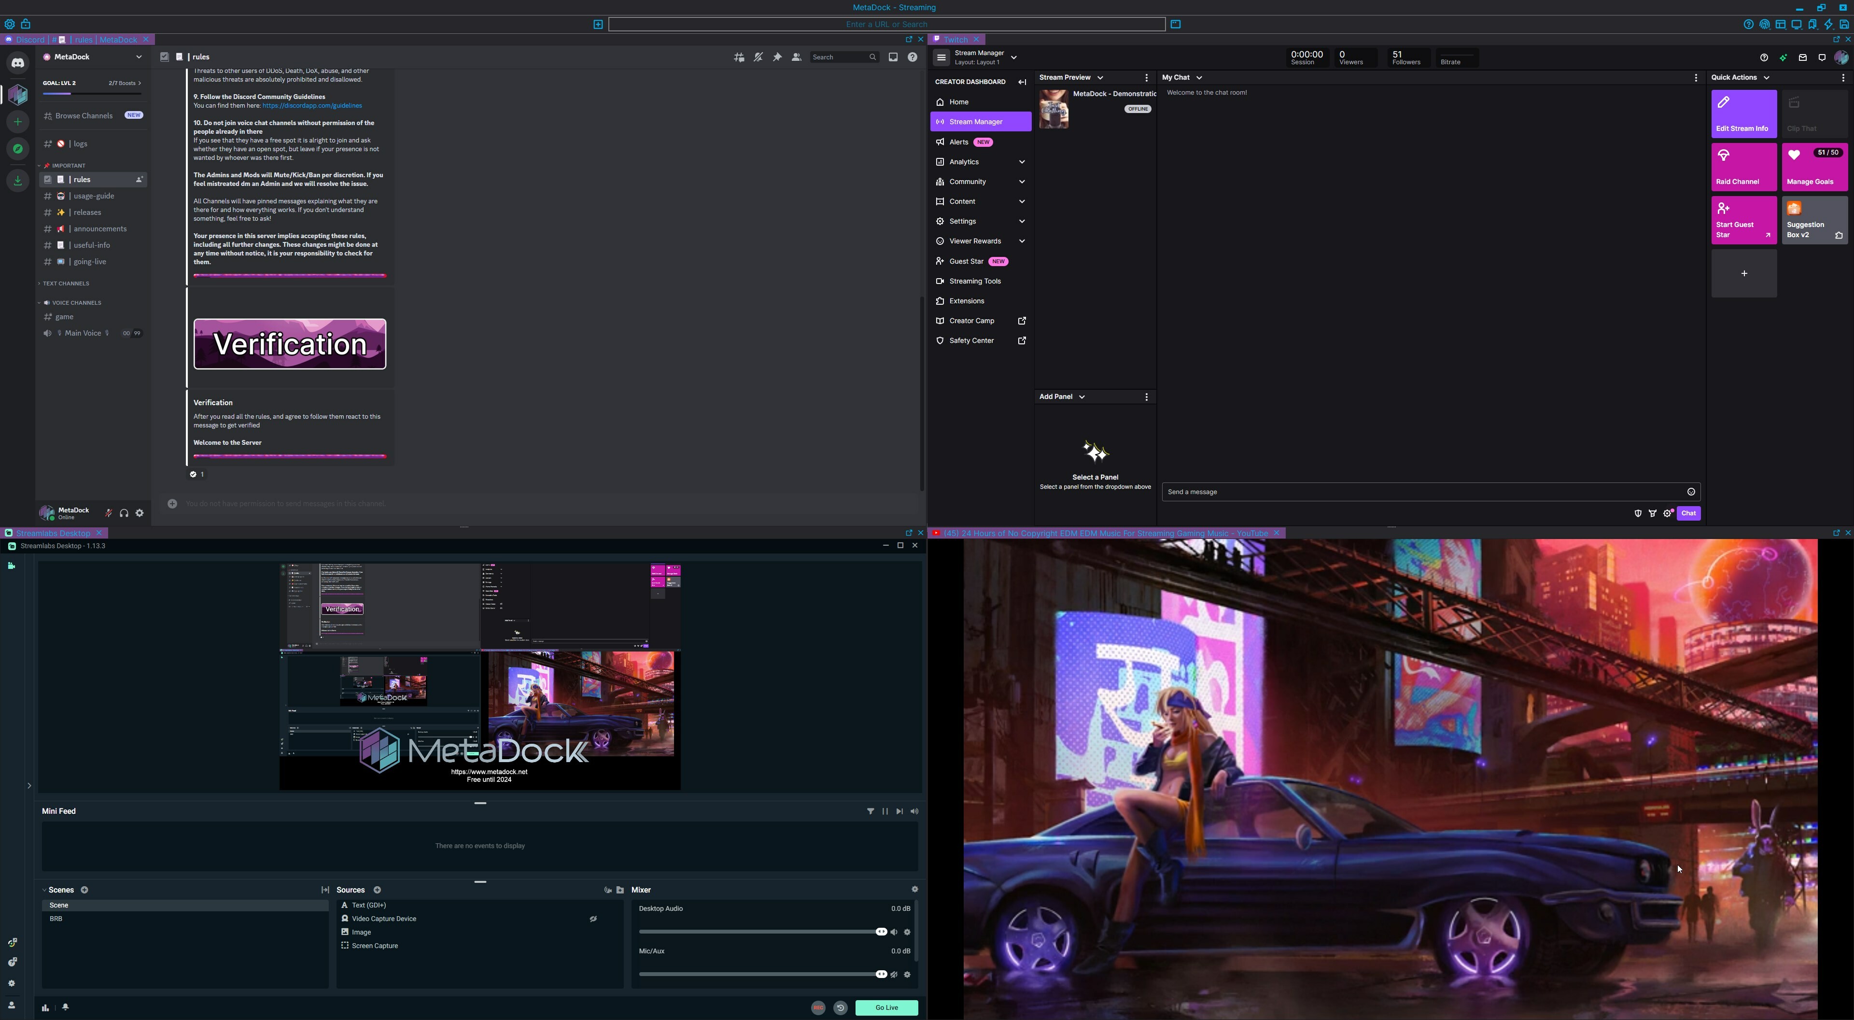
Task: Open Twitch chat settings gear
Action: coord(1668,512)
